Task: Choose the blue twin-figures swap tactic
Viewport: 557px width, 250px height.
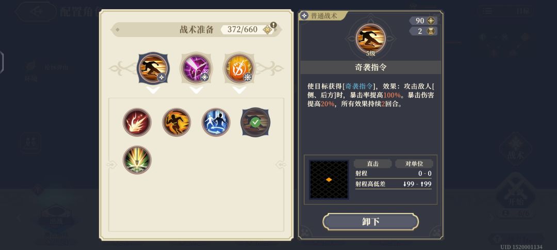Action: point(216,122)
